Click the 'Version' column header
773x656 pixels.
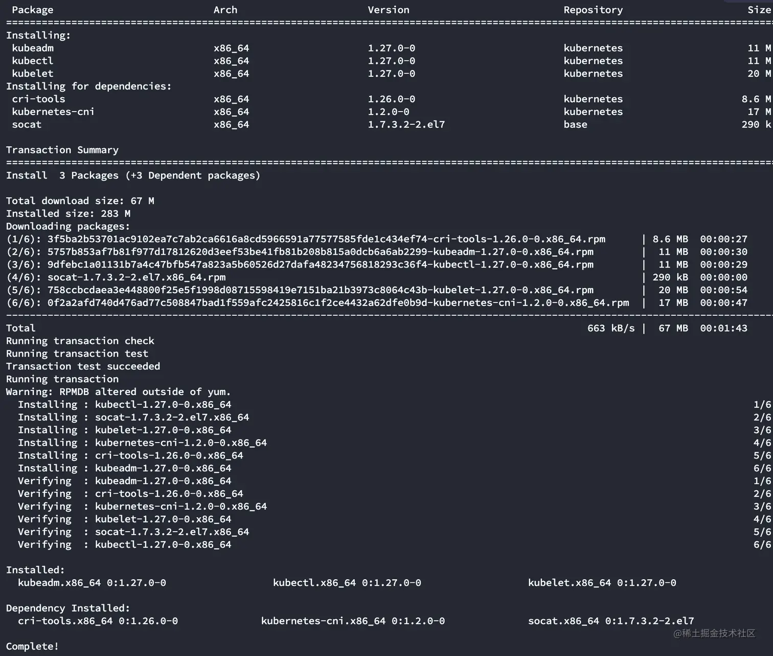click(x=389, y=10)
